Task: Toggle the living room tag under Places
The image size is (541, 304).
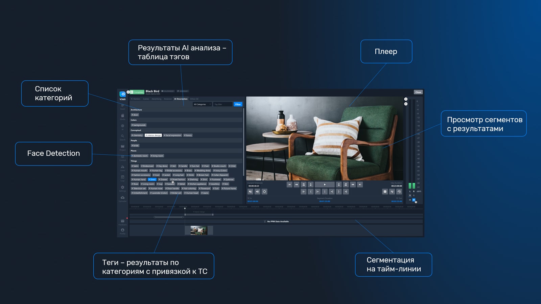Action: (157, 156)
